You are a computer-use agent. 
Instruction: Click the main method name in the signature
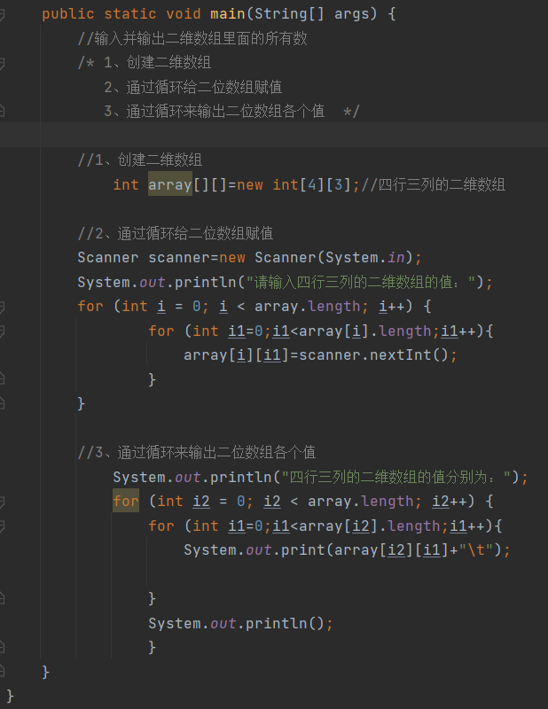pyautogui.click(x=228, y=13)
